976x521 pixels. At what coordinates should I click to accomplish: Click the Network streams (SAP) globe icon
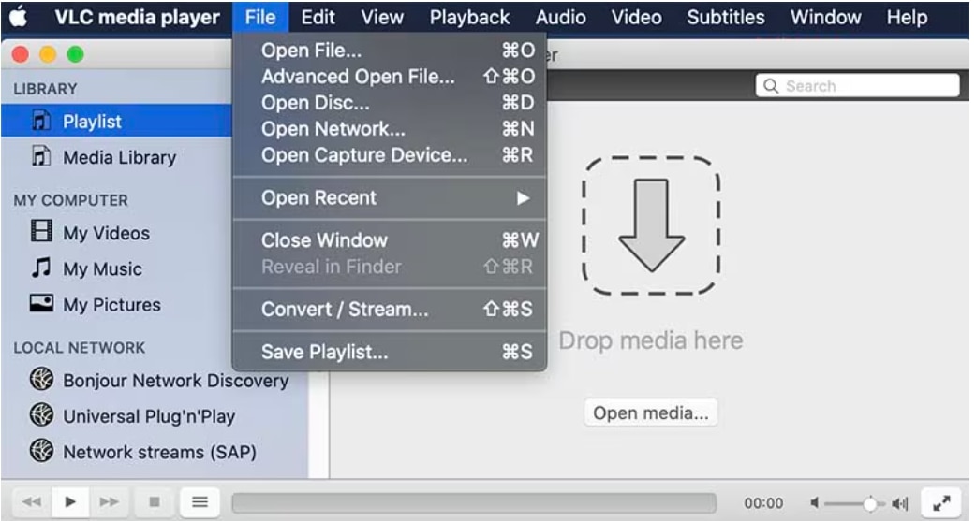click(42, 450)
